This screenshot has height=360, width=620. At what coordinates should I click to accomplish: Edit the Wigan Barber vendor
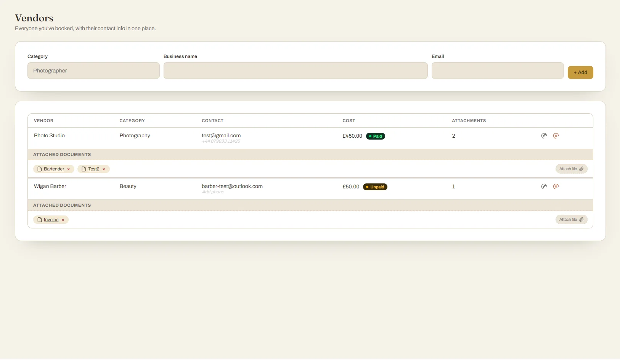pyautogui.click(x=544, y=186)
